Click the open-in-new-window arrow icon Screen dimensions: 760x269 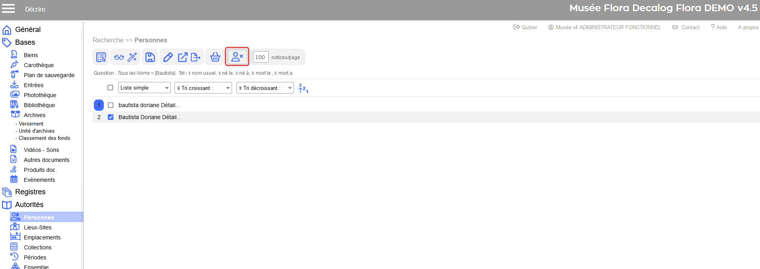pyautogui.click(x=183, y=57)
